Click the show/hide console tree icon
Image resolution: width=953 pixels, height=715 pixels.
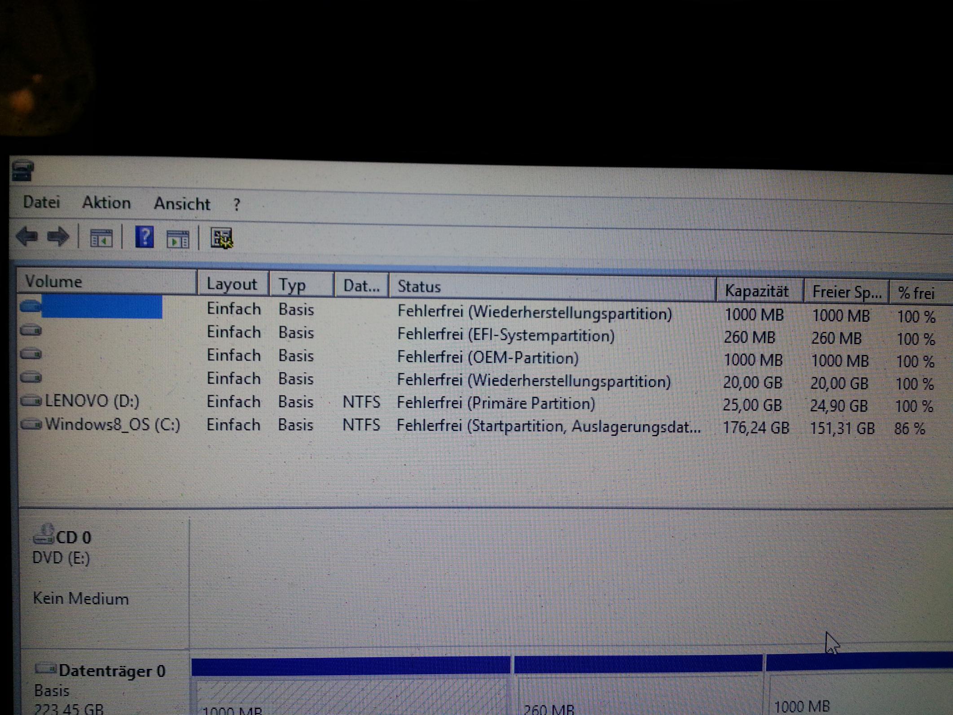pyautogui.click(x=101, y=238)
